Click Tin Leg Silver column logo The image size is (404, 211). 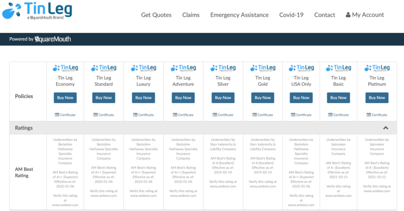[223, 68]
